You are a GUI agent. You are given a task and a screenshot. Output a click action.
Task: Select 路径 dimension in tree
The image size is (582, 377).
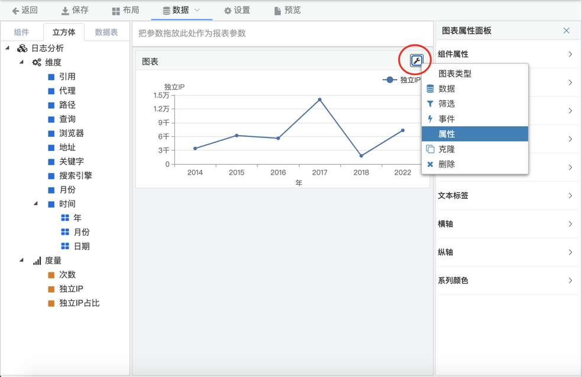[x=67, y=105]
